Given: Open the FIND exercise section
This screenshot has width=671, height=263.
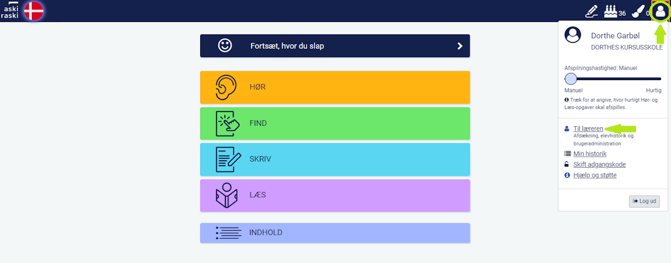Looking at the screenshot, I should (x=334, y=124).
